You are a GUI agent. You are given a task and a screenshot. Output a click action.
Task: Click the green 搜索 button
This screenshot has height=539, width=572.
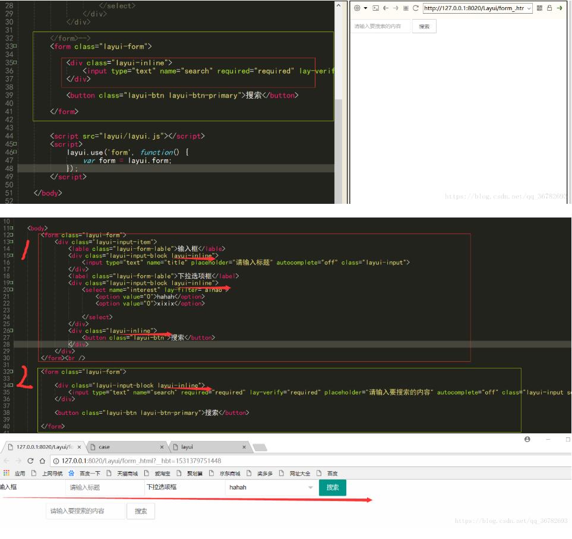coord(332,487)
